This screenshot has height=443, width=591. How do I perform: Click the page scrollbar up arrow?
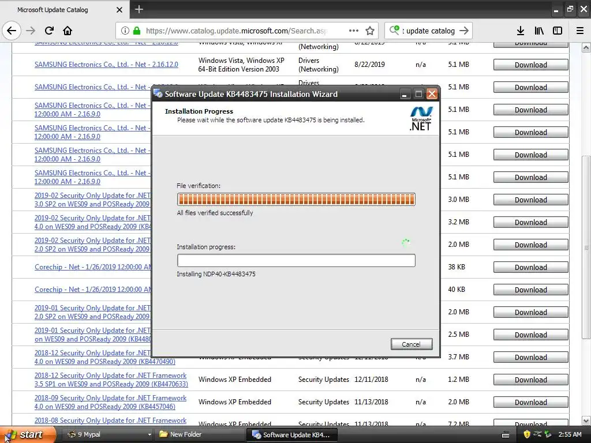click(586, 47)
